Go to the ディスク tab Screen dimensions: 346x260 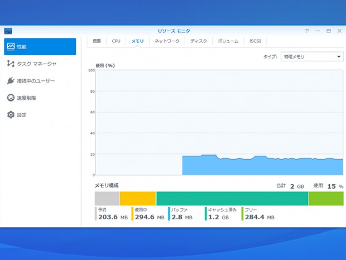point(199,41)
